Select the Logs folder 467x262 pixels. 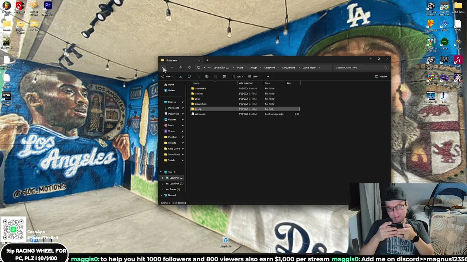coord(245,99)
